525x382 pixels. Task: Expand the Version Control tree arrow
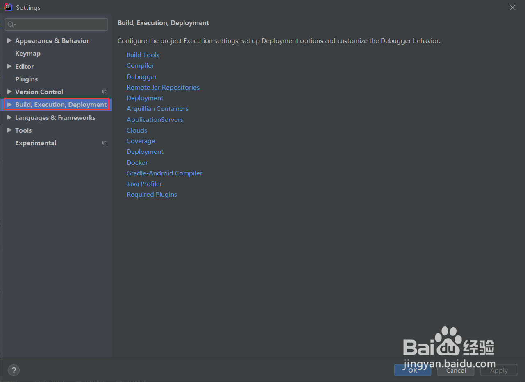(9, 92)
